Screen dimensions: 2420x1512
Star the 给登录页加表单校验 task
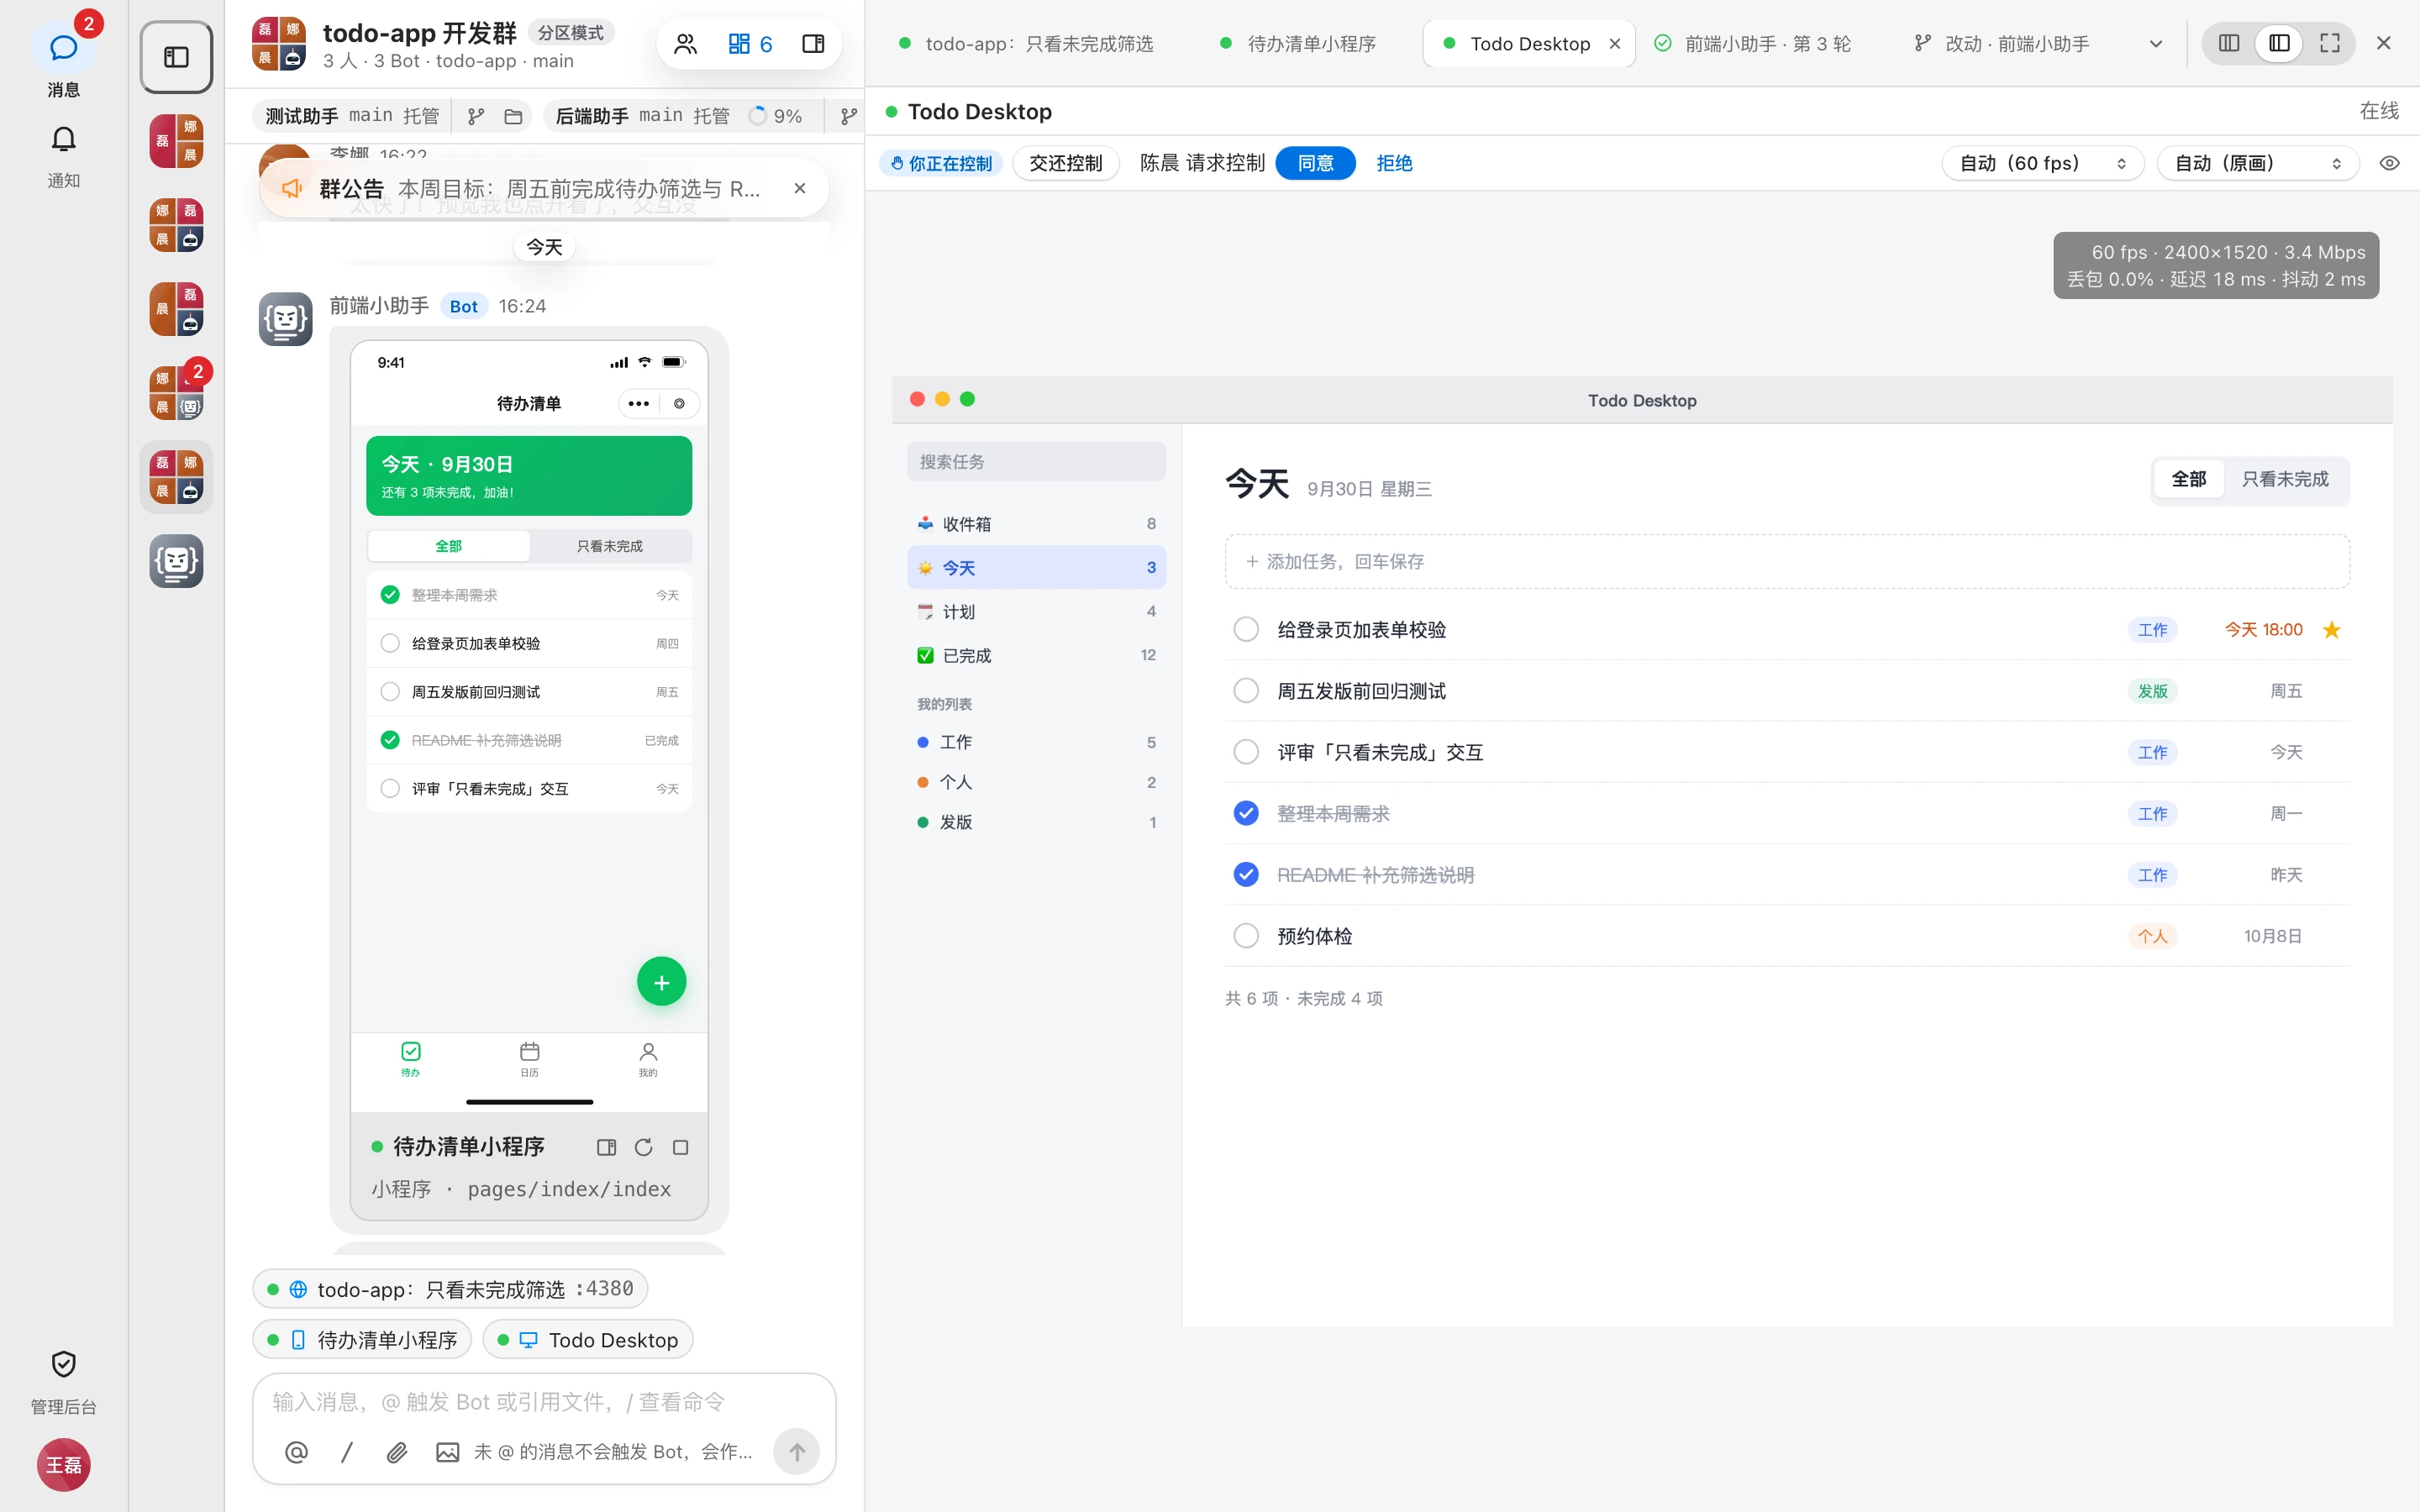2331,630
